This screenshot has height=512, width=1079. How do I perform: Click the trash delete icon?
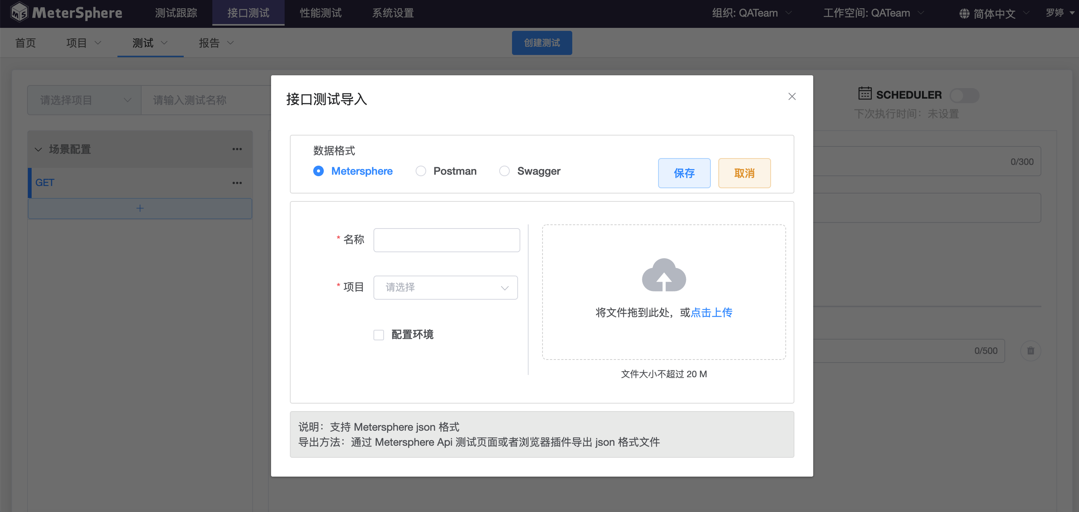tap(1030, 351)
